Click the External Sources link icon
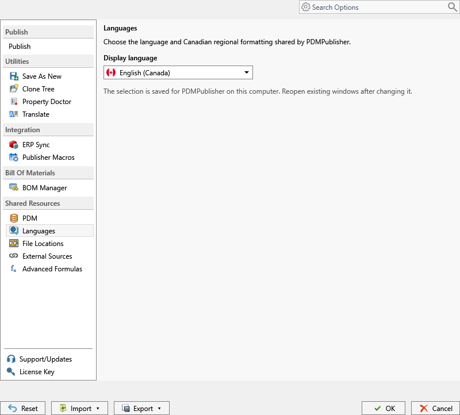Image resolution: width=460 pixels, height=415 pixels. point(14,256)
